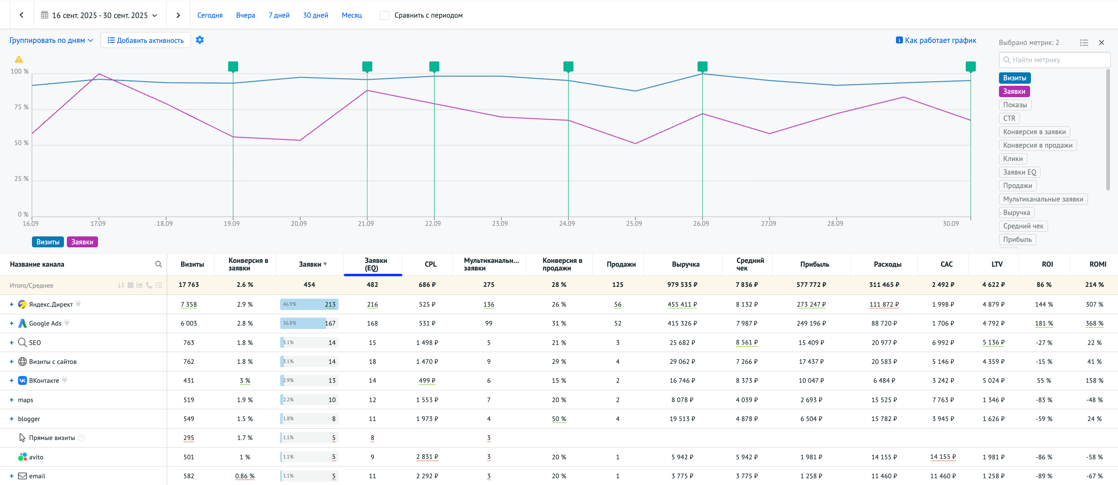Image resolution: width=1118 pixels, height=485 pixels.
Task: Open metrics list view icon
Action: tap(1084, 42)
